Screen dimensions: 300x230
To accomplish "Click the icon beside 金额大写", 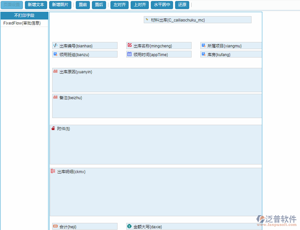I will coord(130,226).
